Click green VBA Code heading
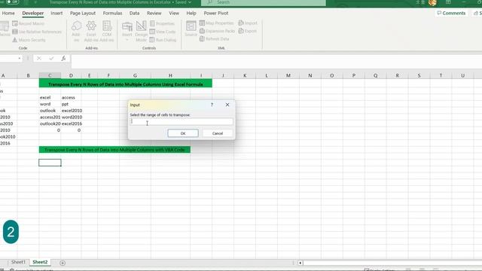 tap(114, 150)
